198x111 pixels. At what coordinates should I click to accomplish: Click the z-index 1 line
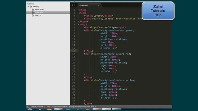(x=109, y=71)
